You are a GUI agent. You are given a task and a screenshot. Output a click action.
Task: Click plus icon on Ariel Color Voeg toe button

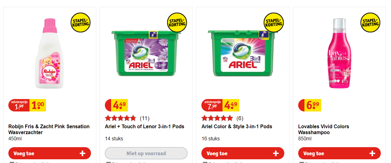tap(276, 153)
